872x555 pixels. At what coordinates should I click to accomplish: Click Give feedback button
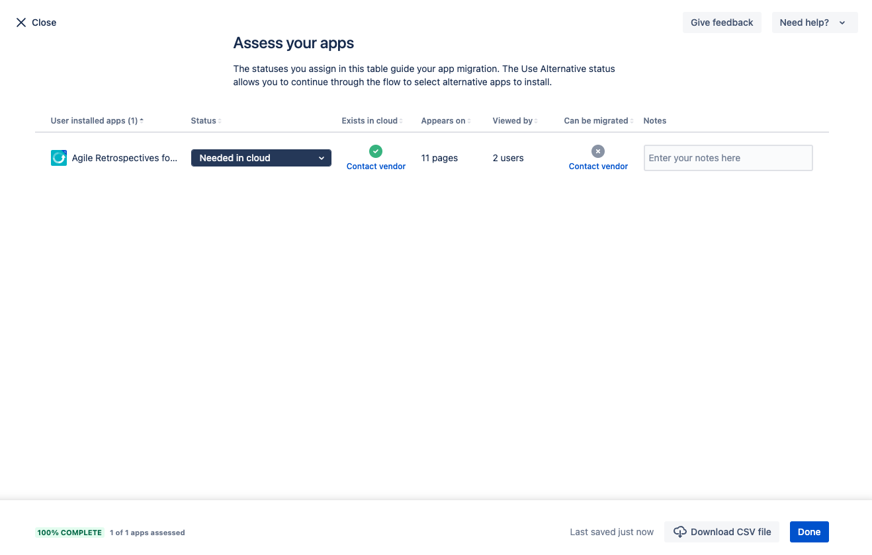click(x=722, y=22)
